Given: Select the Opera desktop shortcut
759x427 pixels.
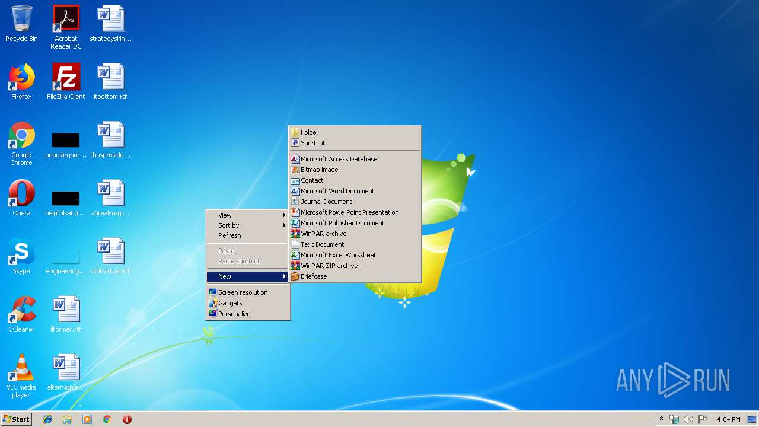Looking at the screenshot, I should point(21,198).
